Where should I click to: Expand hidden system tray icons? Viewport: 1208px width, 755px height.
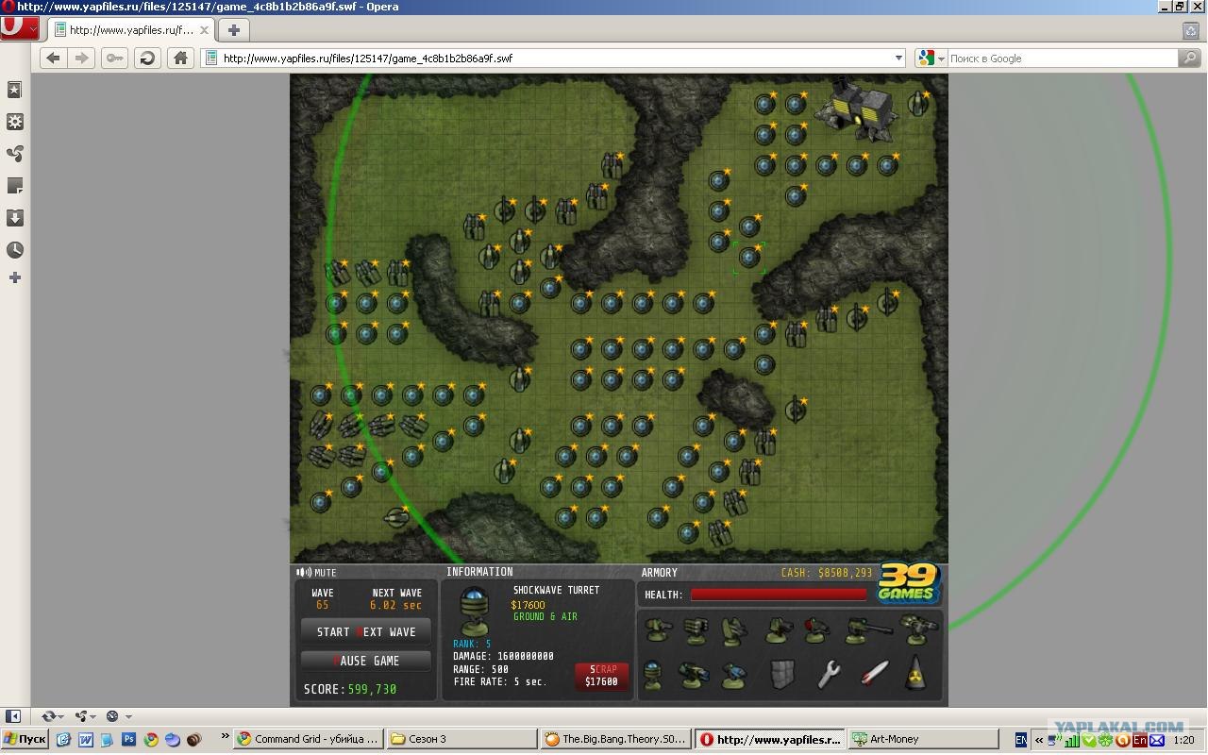[x=1037, y=740]
